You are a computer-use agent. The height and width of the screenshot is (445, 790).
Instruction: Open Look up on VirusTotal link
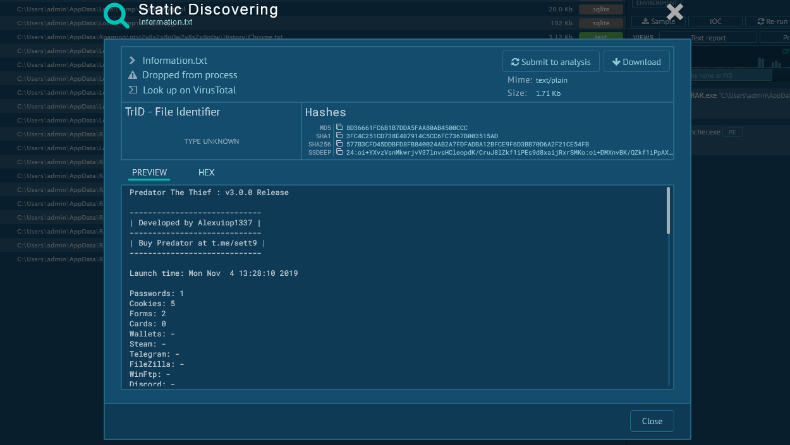189,90
